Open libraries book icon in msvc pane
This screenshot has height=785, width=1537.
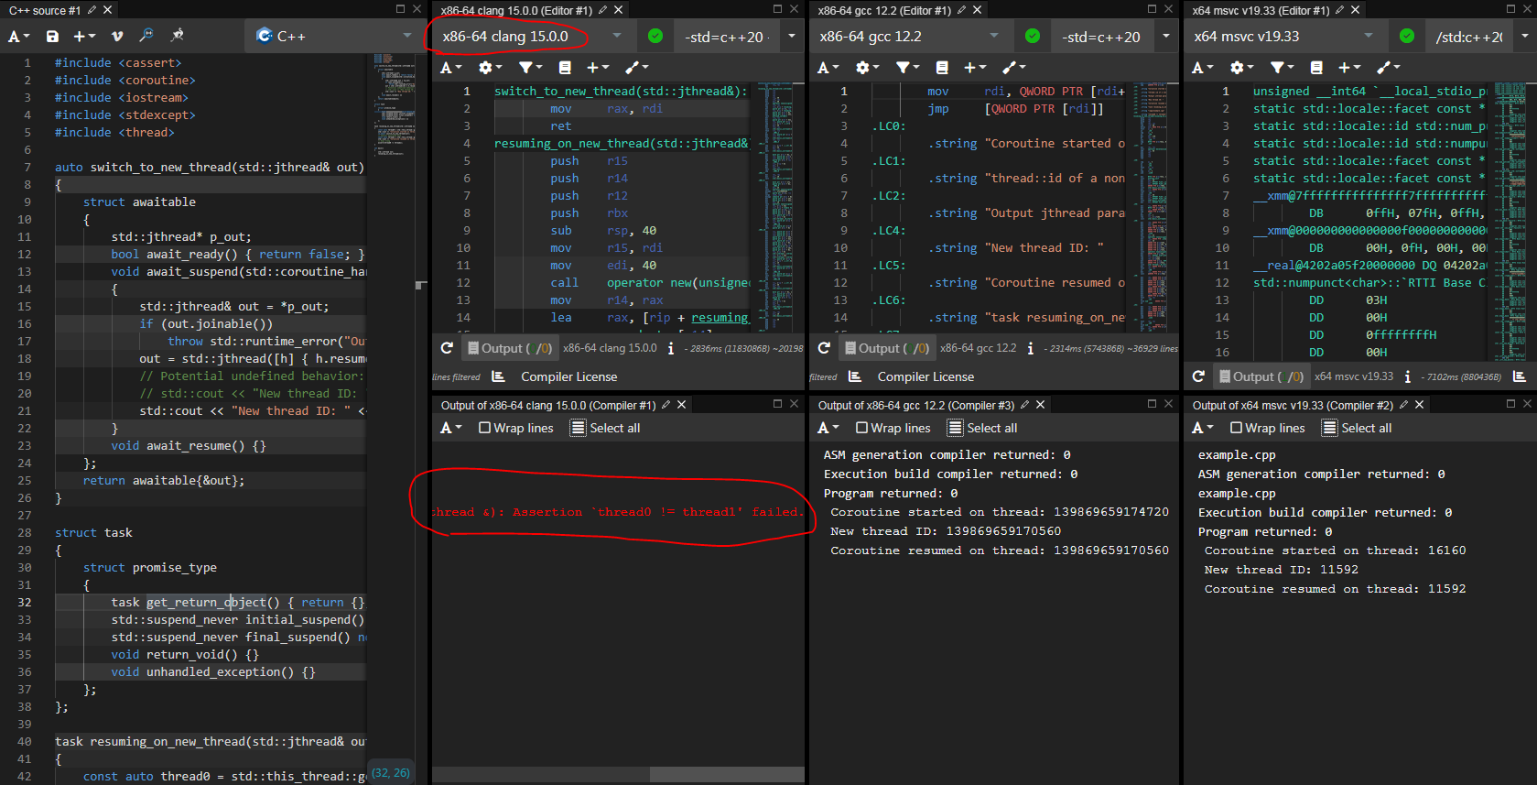coord(1316,68)
